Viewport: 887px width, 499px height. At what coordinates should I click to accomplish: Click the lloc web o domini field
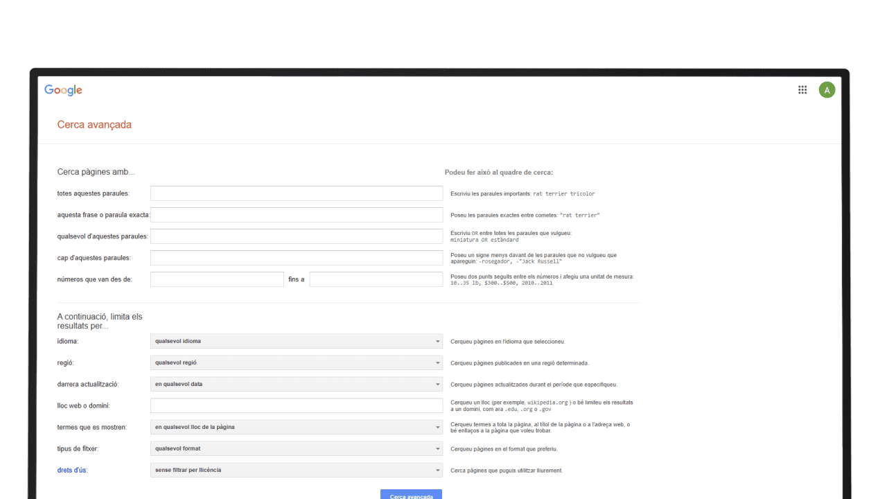[296, 405]
